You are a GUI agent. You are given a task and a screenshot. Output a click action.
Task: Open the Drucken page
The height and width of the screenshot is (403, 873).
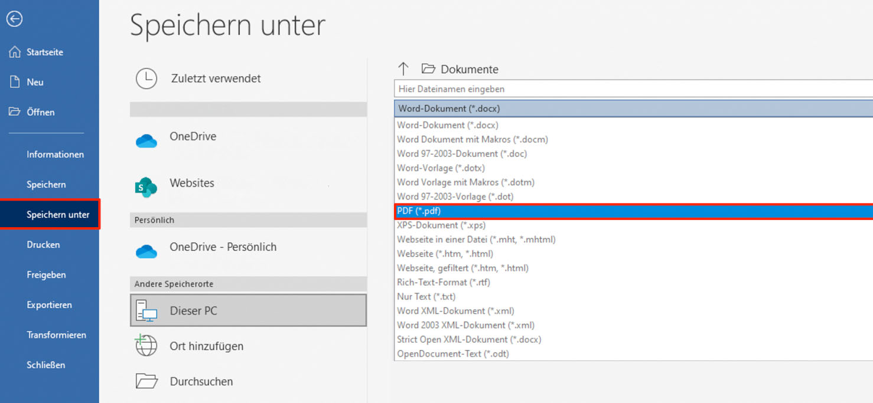coord(43,245)
